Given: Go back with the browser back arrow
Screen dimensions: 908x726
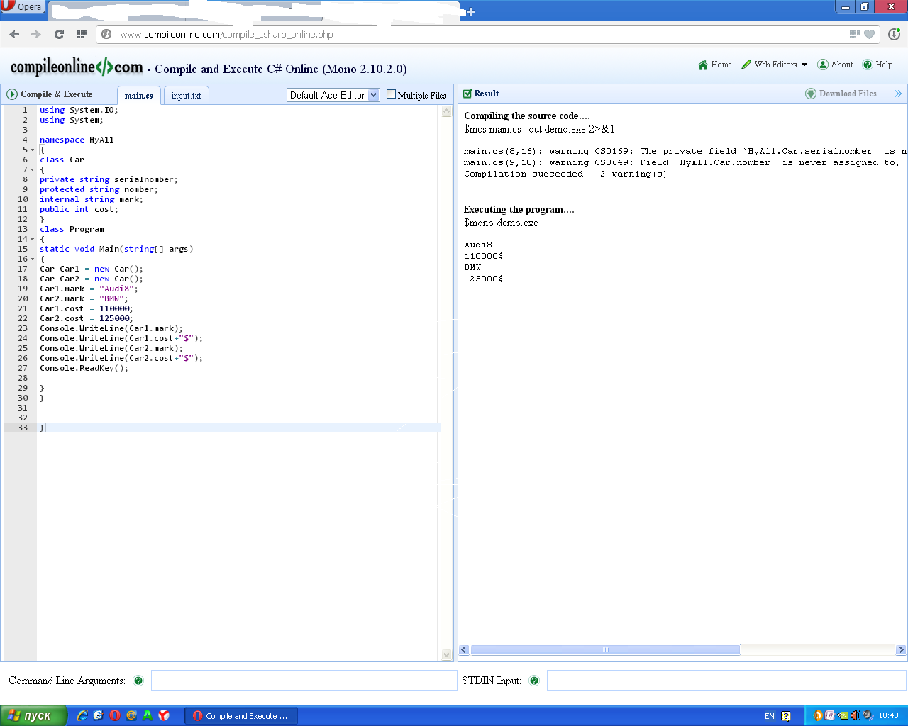Looking at the screenshot, I should point(14,34).
